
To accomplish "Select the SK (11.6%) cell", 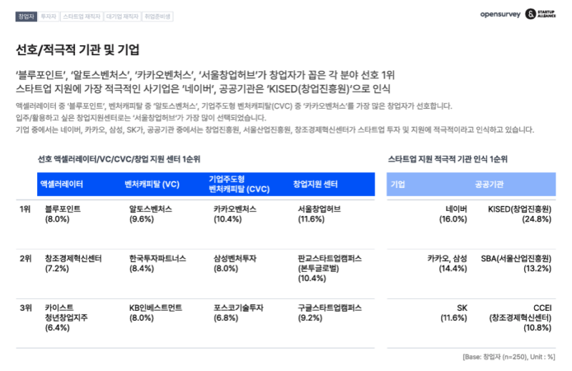I will (454, 312).
